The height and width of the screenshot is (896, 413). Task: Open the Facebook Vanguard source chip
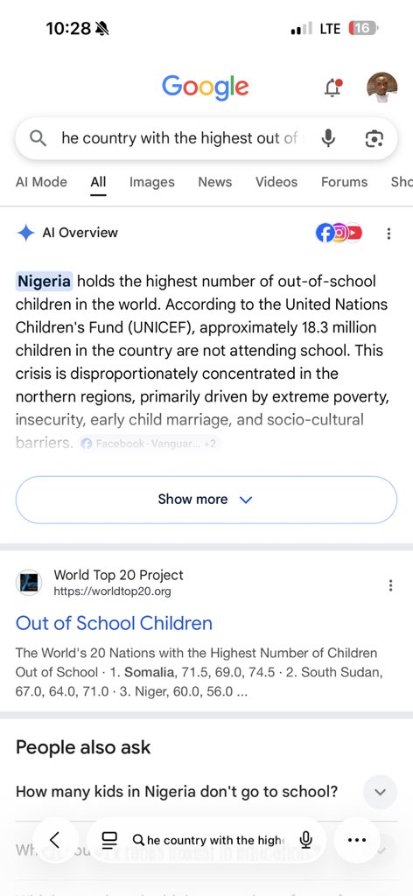tap(149, 444)
